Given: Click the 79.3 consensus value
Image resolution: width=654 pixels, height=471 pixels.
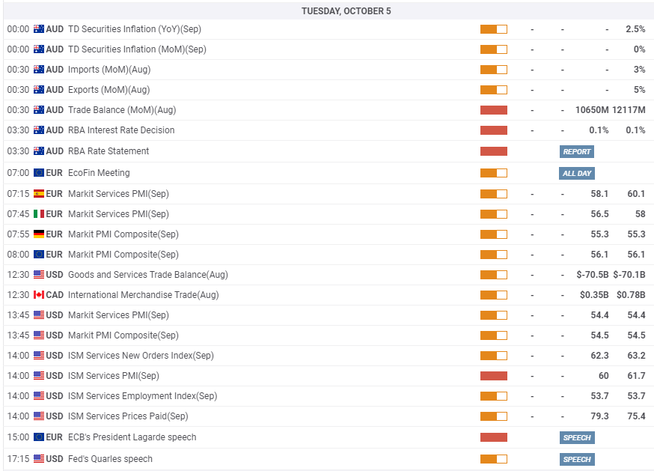Looking at the screenshot, I should (x=600, y=416).
